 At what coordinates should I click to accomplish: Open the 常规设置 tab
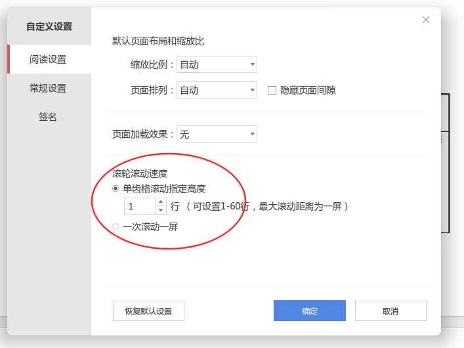click(x=49, y=88)
